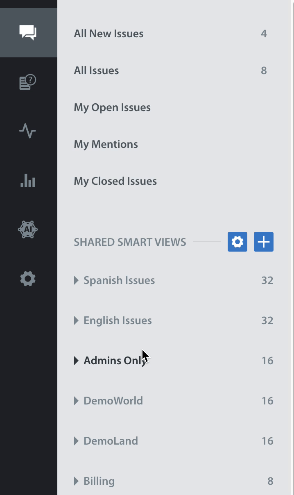Open the analytics bar chart icon
Screen dimensions: 294x495
pyautogui.click(x=28, y=180)
